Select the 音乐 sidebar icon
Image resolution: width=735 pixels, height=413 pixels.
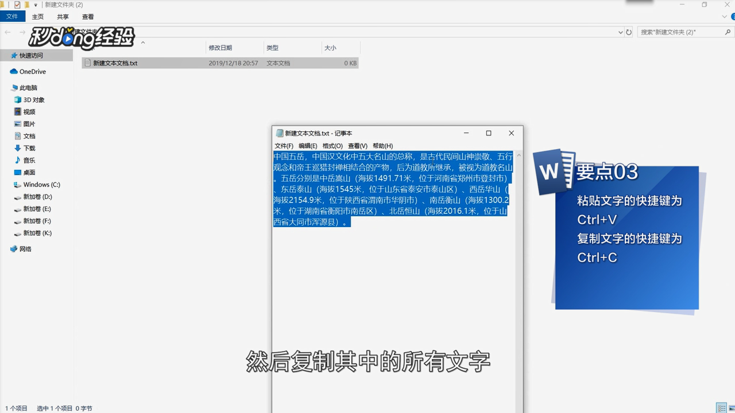[x=18, y=160]
